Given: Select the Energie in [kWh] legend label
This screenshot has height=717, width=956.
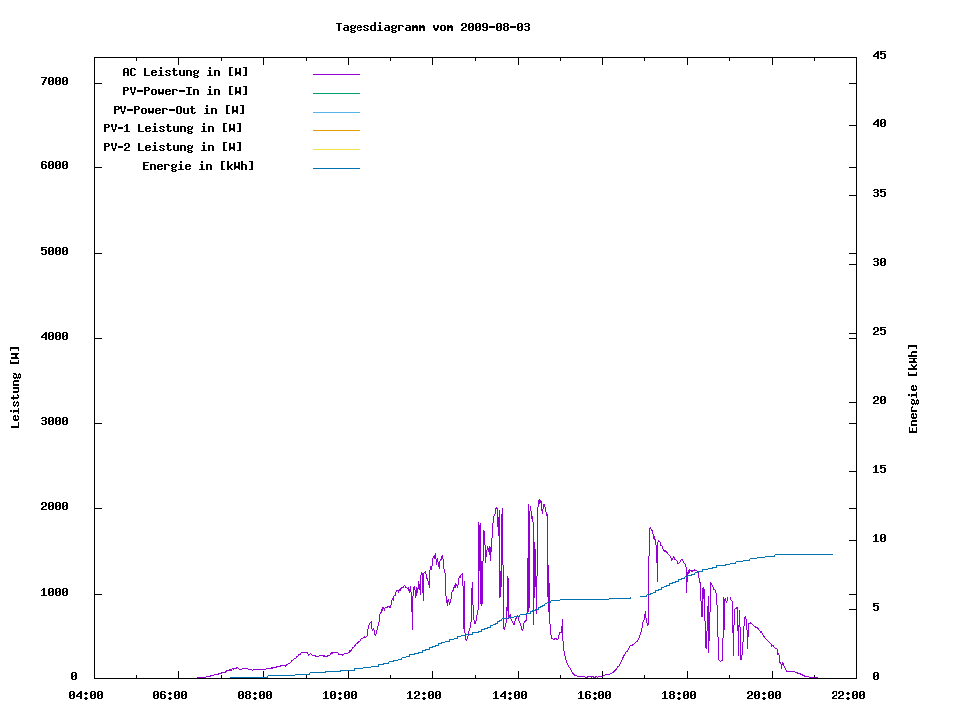Looking at the screenshot, I should pos(198,166).
